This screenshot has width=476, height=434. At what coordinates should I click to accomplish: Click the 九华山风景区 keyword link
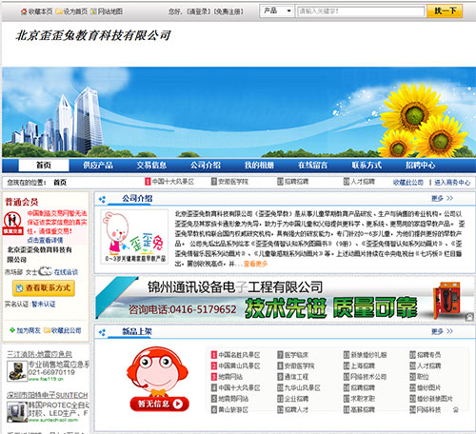tap(303, 387)
